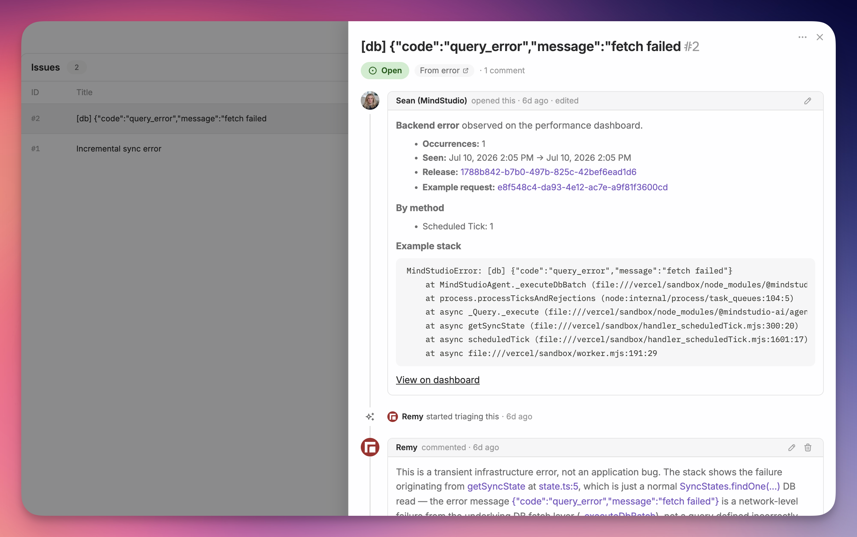Click the ID column header
This screenshot has height=537, width=857.
[x=35, y=92]
